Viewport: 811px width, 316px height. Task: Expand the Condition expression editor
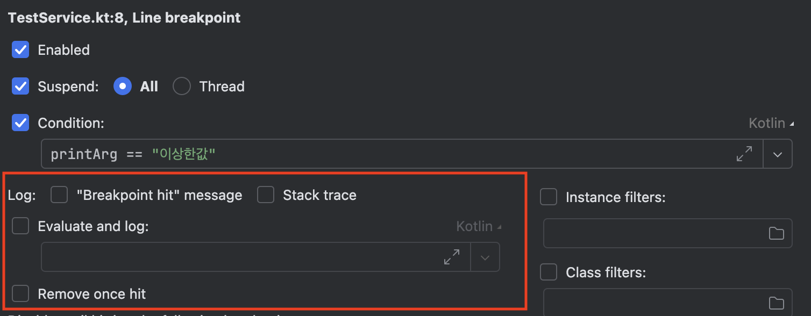tap(744, 154)
